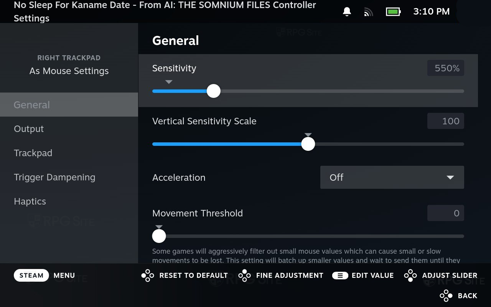
Task: Go to the Haptics tab
Action: point(69,201)
